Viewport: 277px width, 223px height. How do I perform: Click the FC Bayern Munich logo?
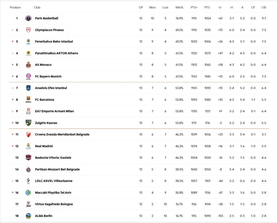[x=28, y=76]
